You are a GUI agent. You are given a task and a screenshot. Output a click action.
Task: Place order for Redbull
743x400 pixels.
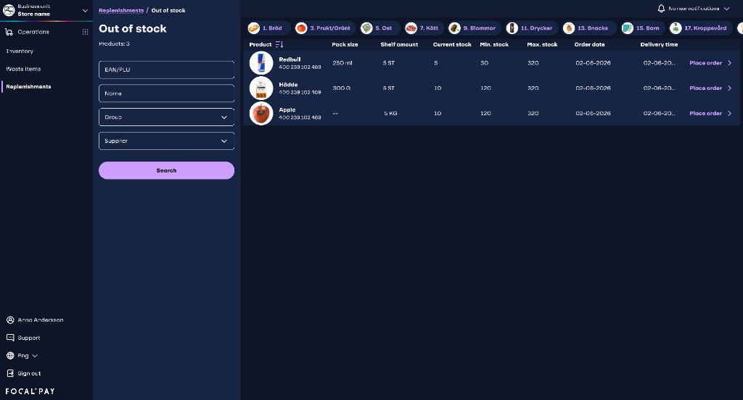pos(705,63)
